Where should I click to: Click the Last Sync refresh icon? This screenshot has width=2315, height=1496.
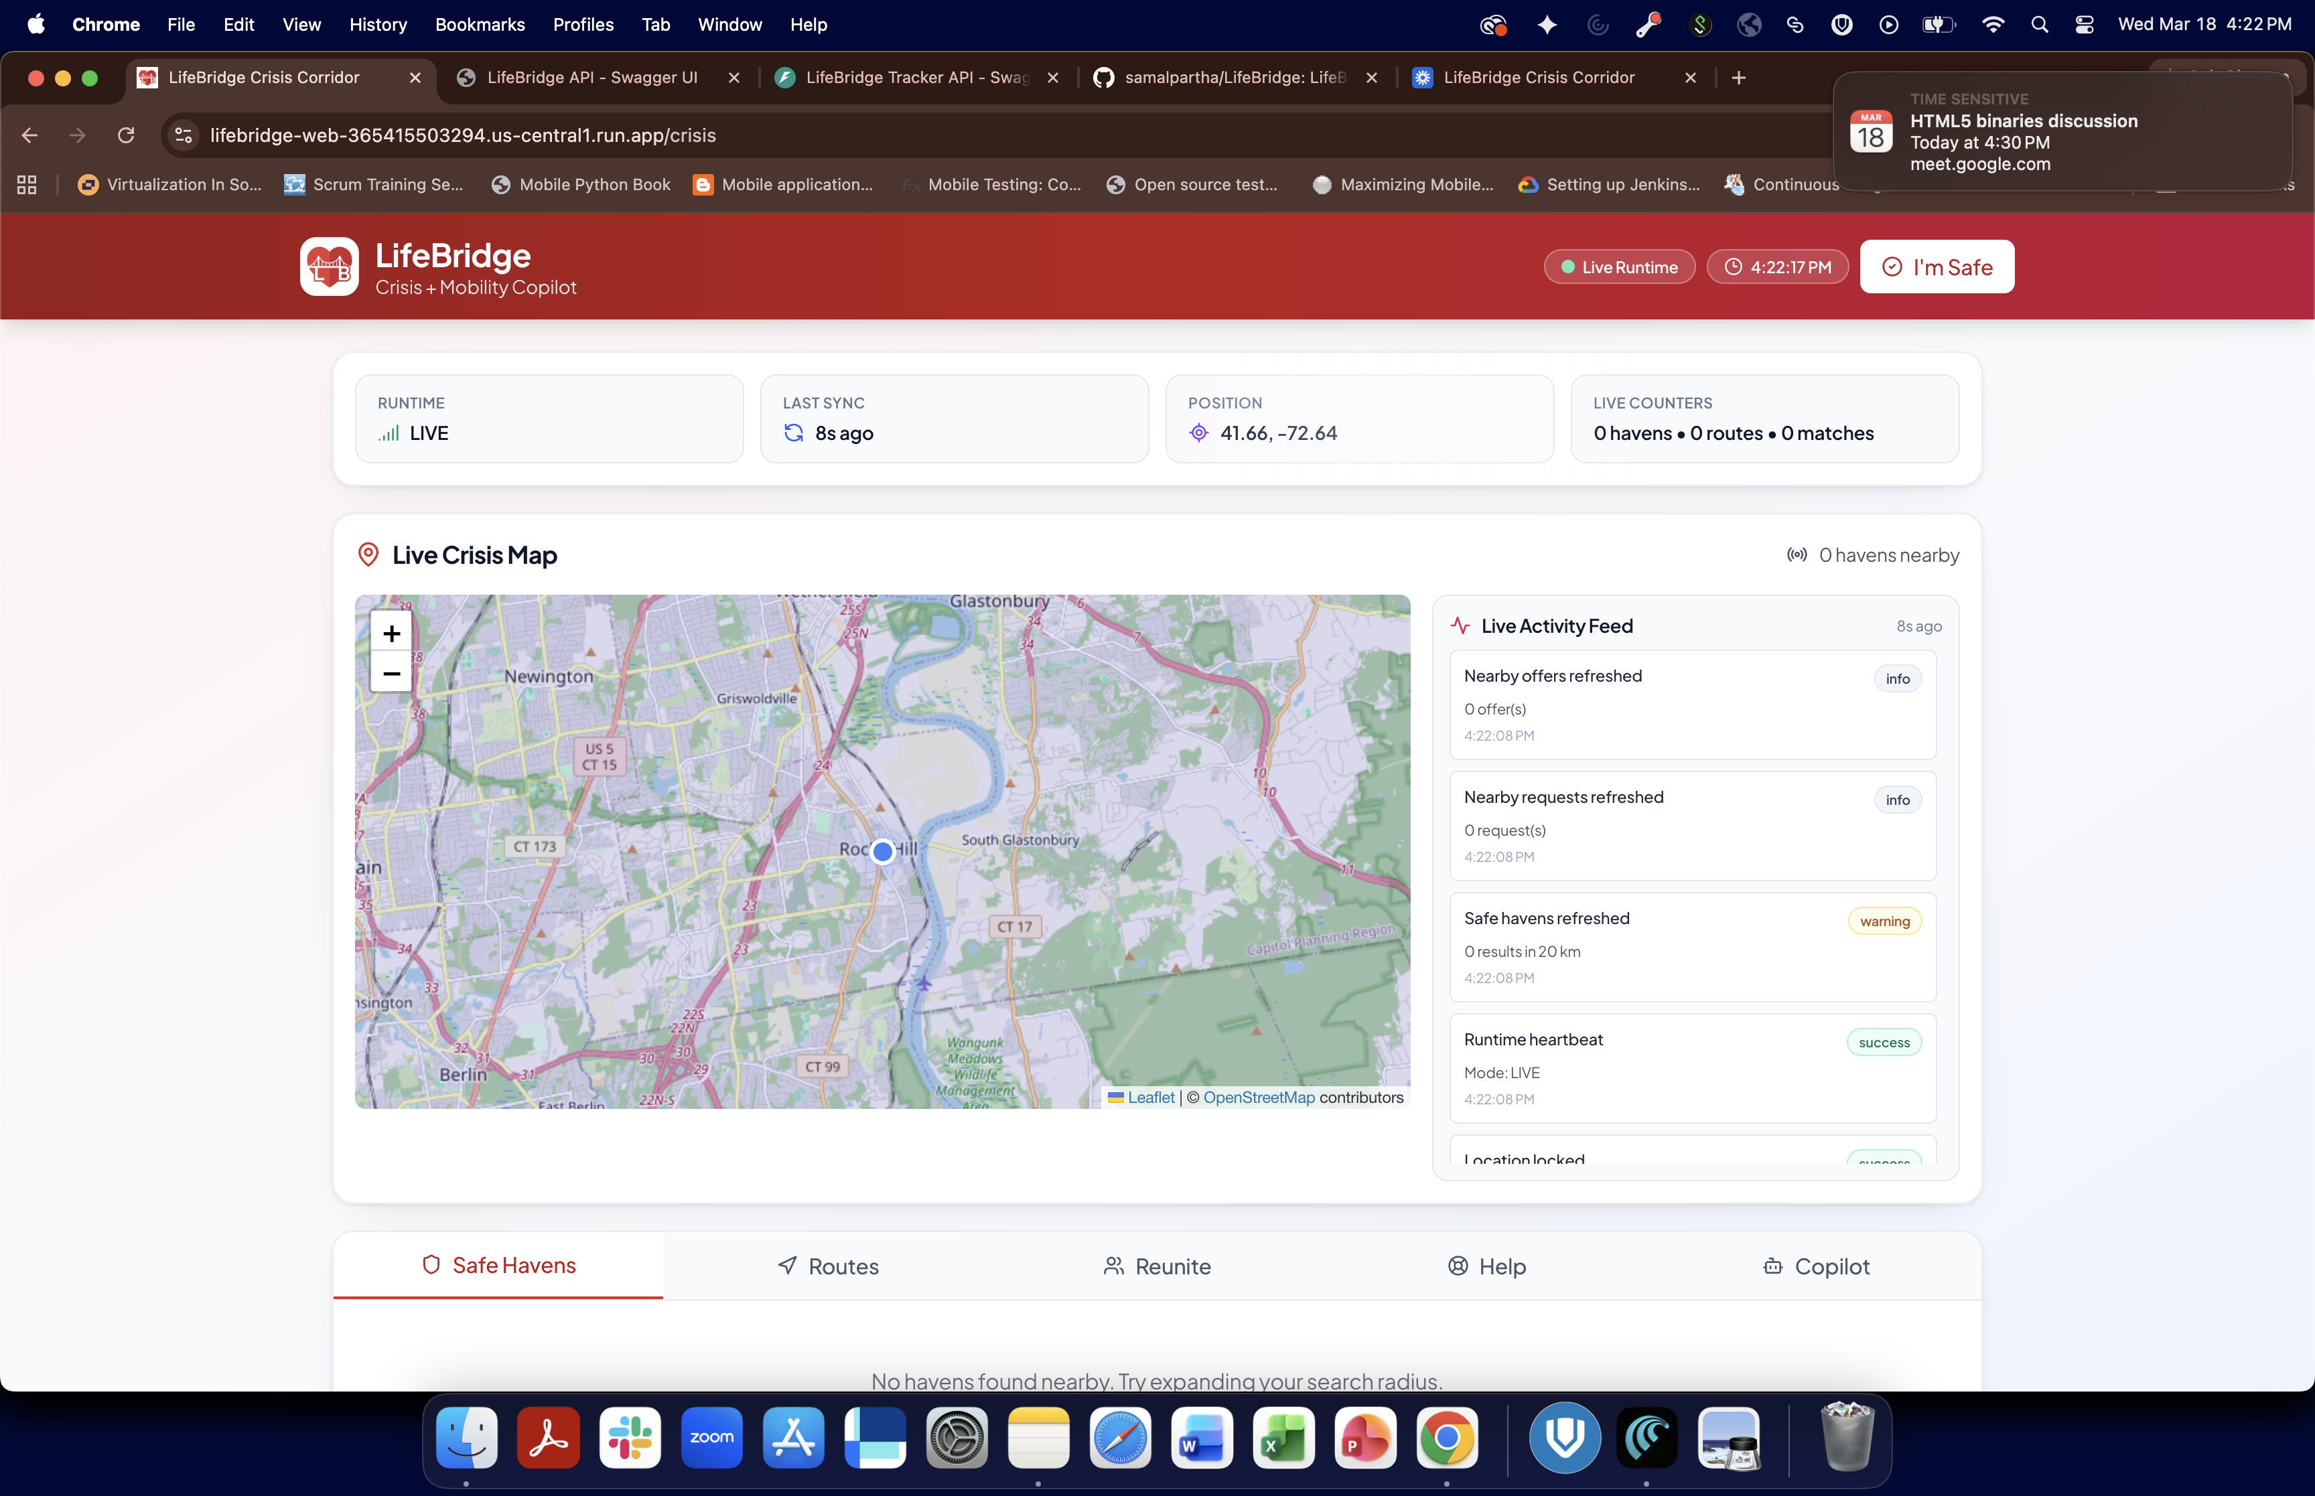[794, 433]
